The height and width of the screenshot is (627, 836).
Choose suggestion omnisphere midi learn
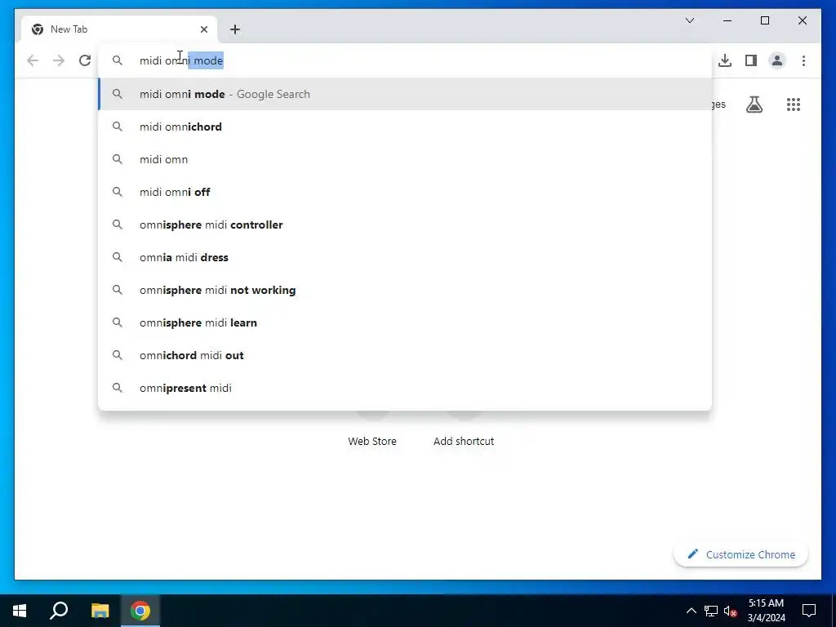405,322
